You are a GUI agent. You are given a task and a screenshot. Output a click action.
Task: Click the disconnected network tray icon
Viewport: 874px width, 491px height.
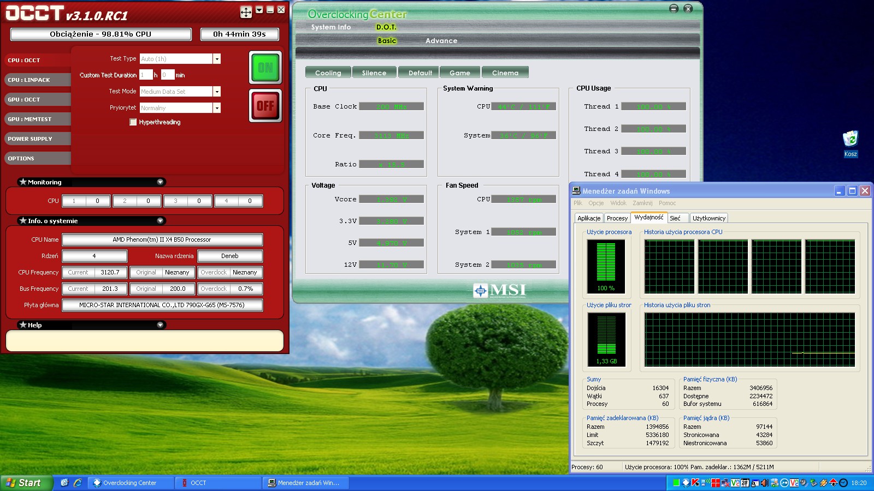(725, 483)
